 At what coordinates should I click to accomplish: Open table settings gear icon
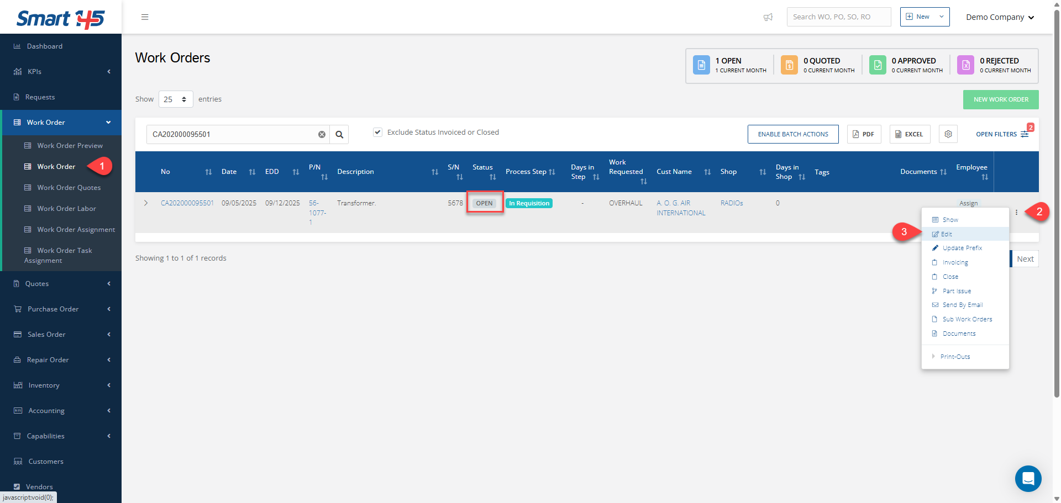coord(948,134)
